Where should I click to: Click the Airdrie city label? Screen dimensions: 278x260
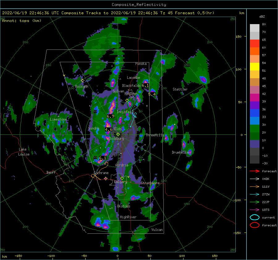pos(122,165)
